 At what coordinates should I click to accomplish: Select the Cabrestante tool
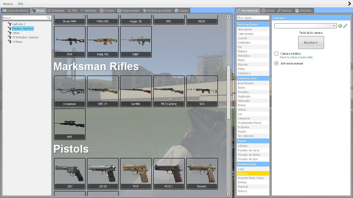pos(253,34)
